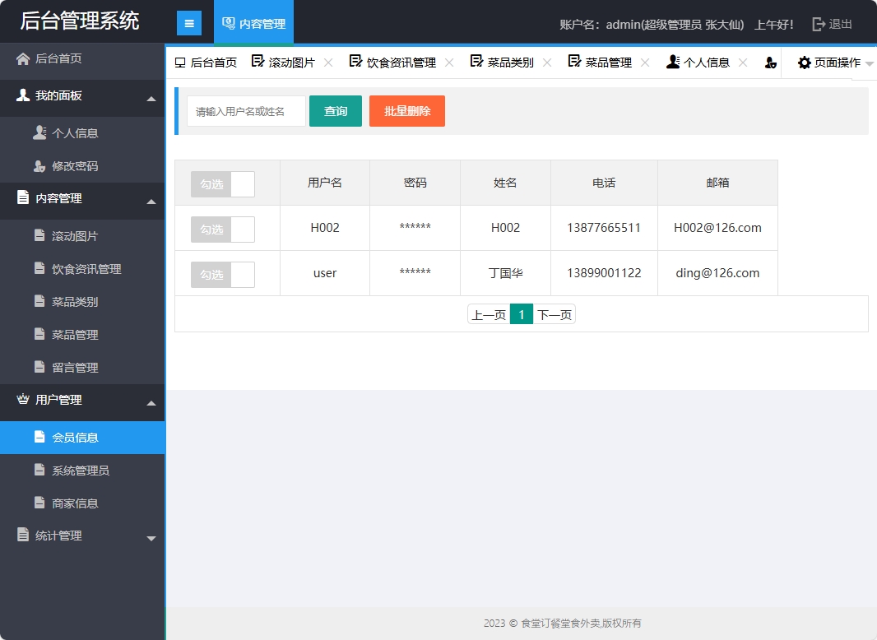The height and width of the screenshot is (640, 877).
Task: Open the truncated user-icon tab near 页面操作
Action: (770, 62)
